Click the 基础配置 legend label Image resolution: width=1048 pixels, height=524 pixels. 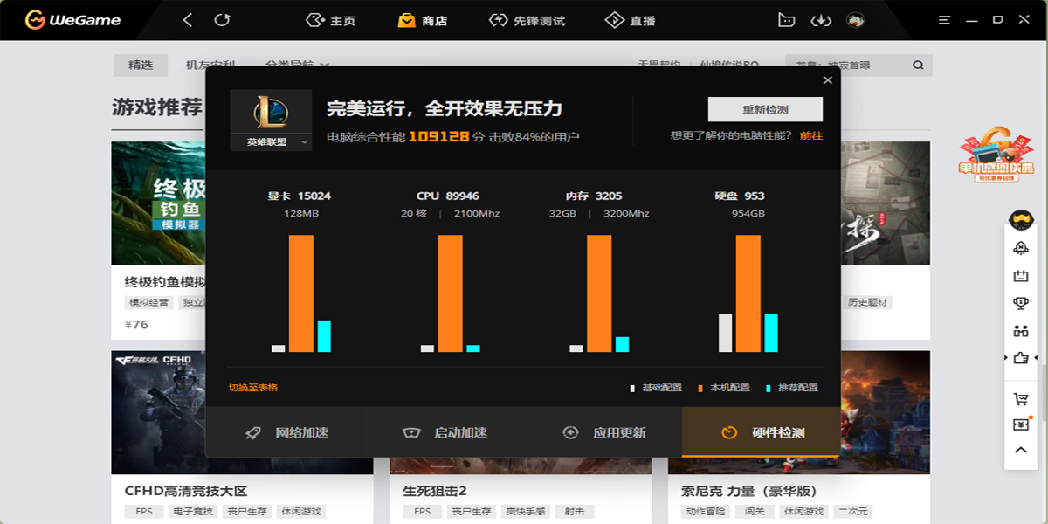[x=661, y=387]
